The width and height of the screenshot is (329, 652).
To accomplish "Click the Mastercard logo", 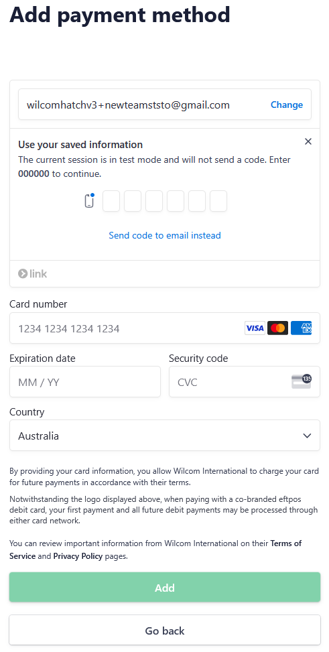I will 277,328.
